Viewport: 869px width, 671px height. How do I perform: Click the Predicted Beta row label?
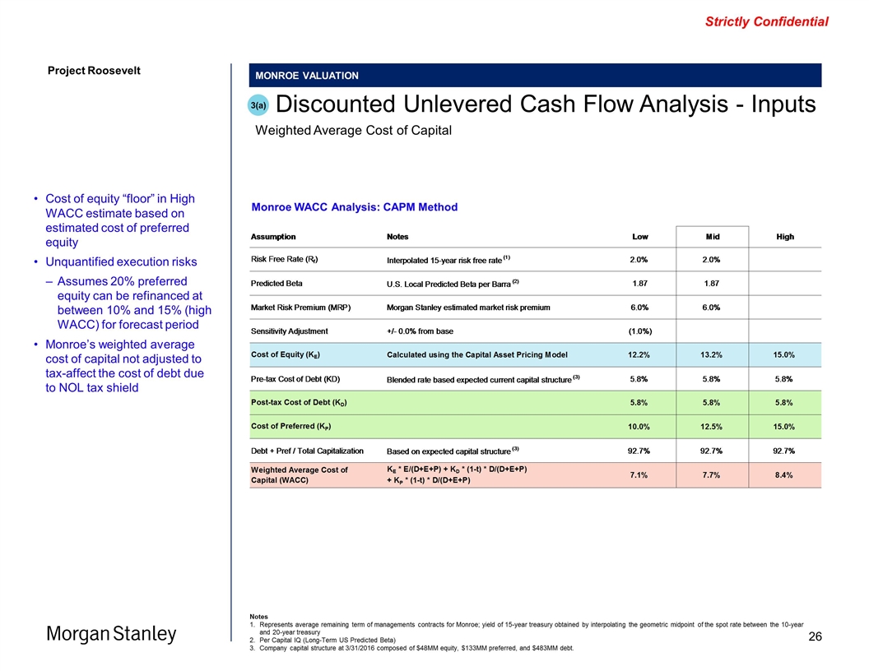point(276,283)
